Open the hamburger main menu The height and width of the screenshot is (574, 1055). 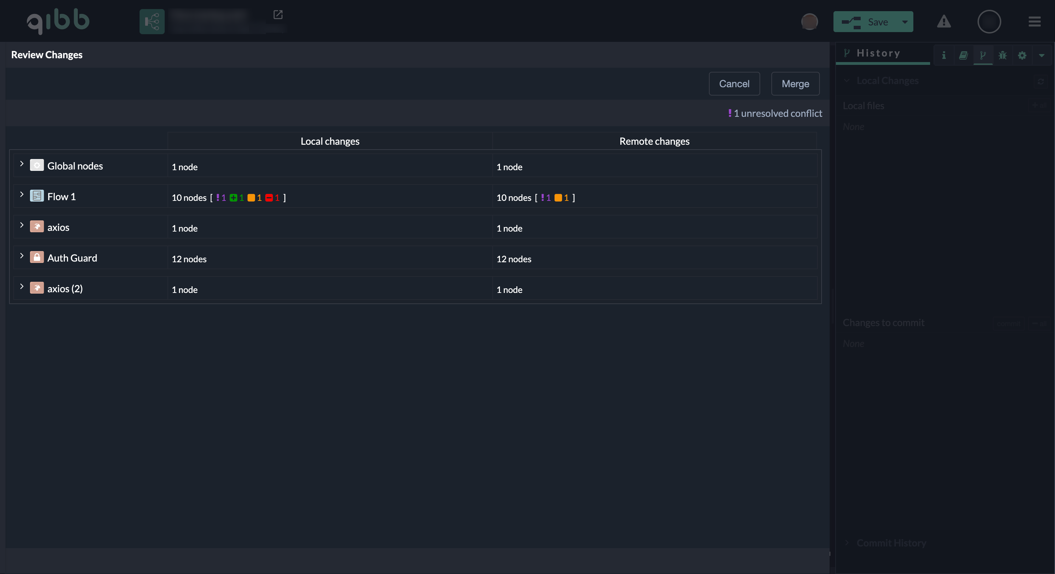[x=1034, y=22]
